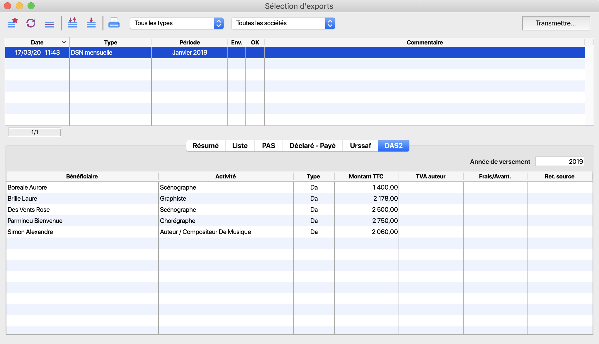Click the 1/1 record counter

35,132
